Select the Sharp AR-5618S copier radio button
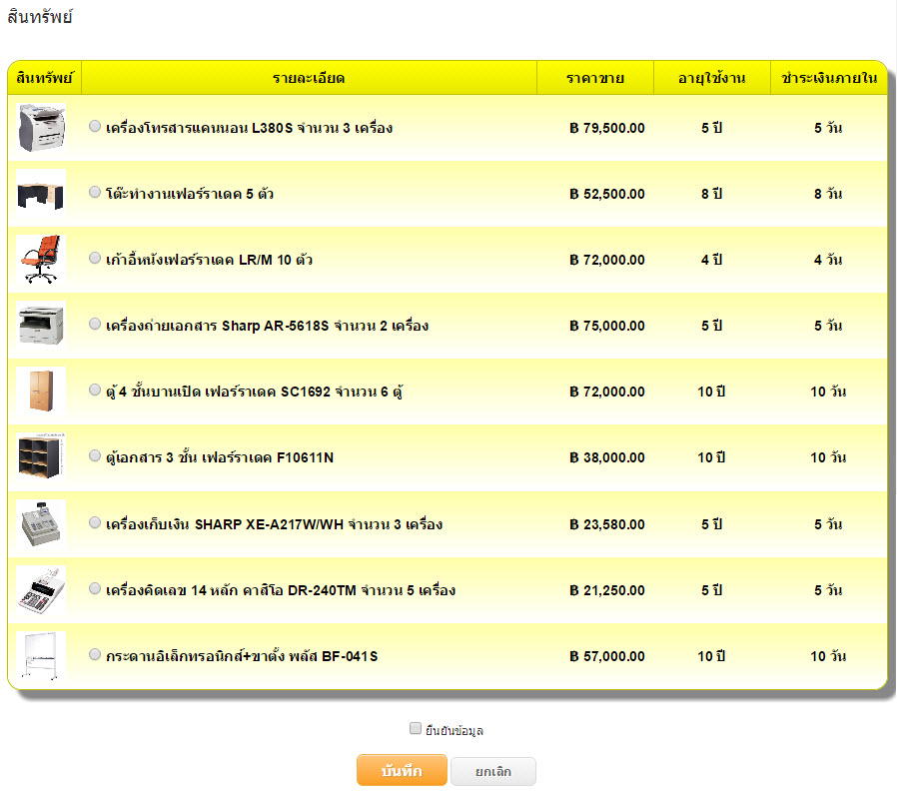This screenshot has width=897, height=796. pos(95,325)
